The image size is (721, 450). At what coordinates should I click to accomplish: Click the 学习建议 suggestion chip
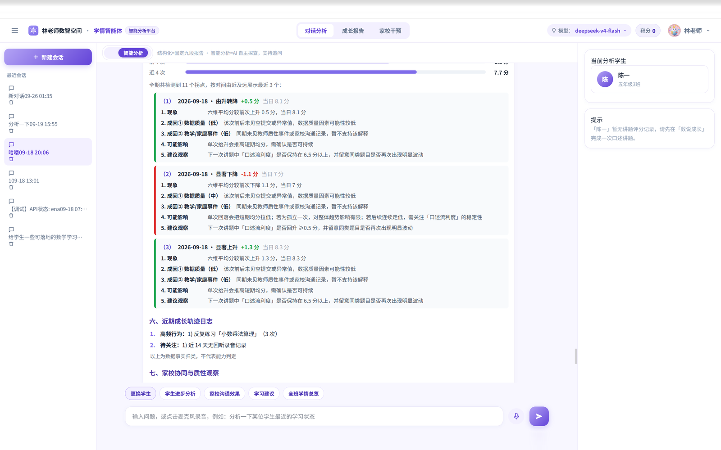click(x=264, y=394)
